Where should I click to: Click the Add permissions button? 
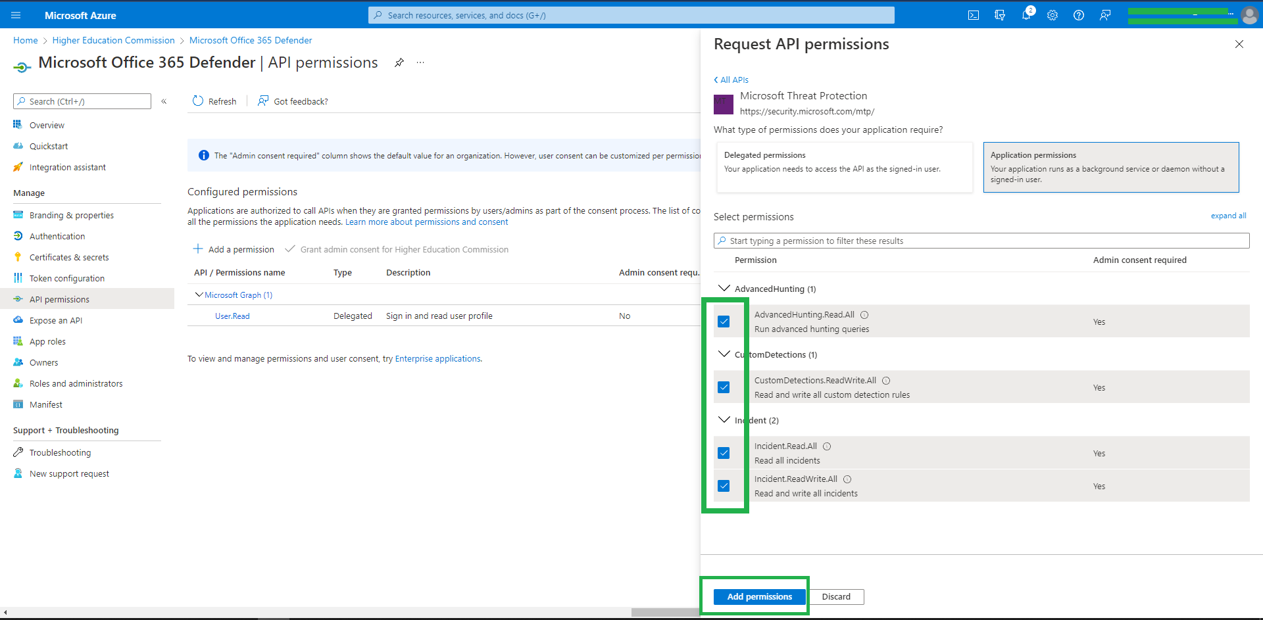click(759, 596)
